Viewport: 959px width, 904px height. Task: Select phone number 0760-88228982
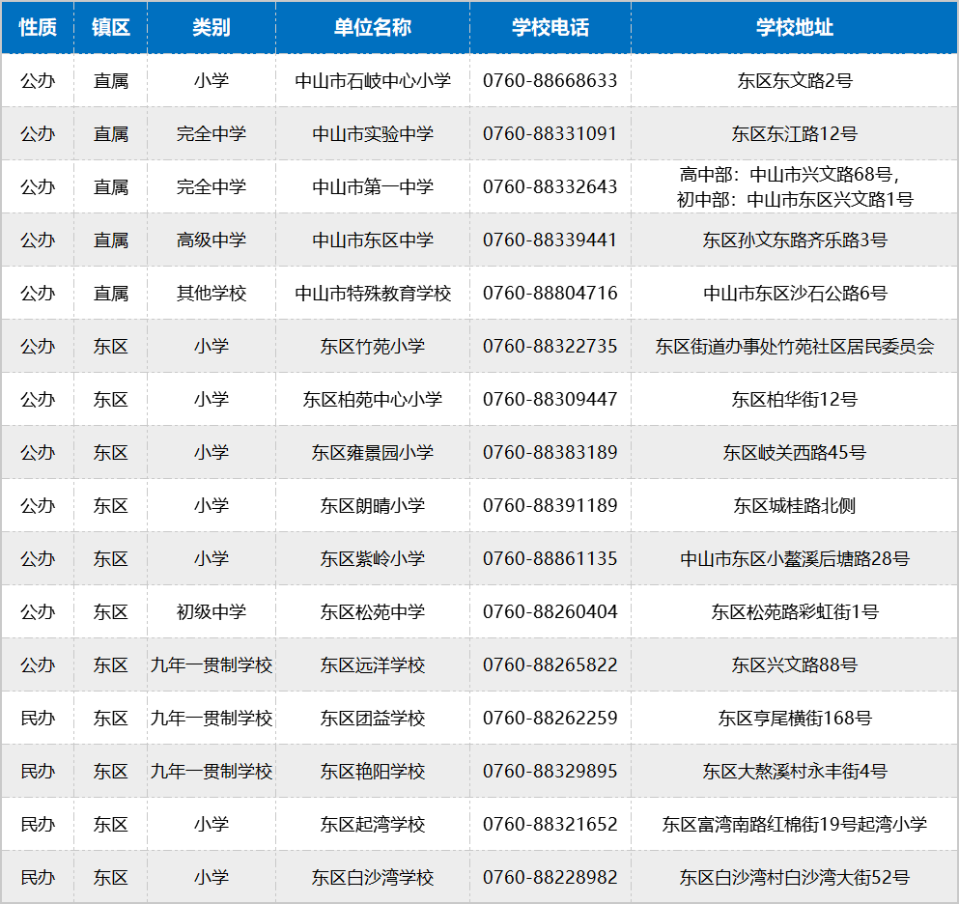[x=550, y=879]
